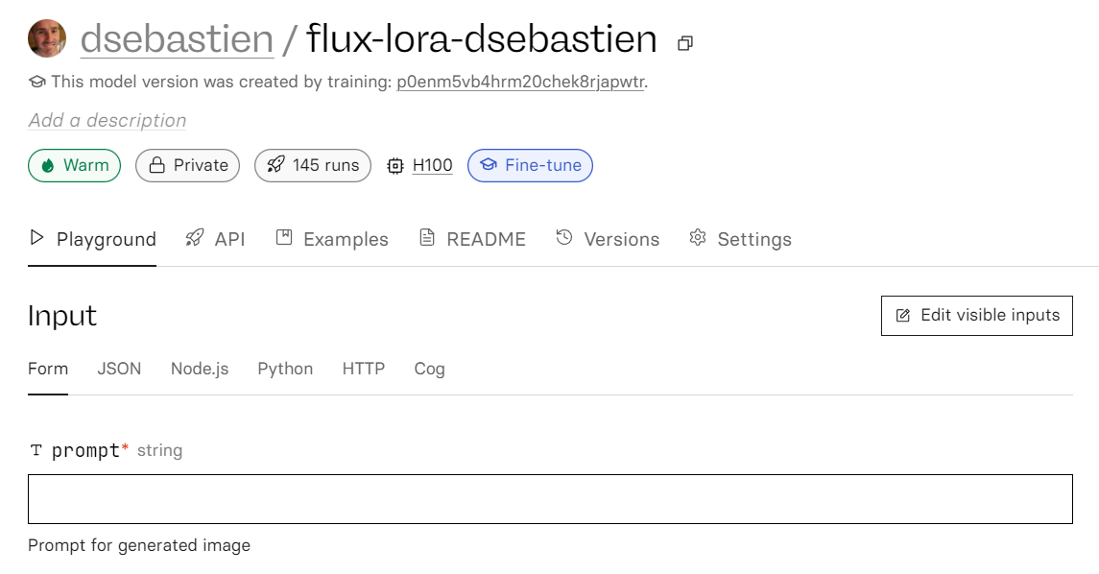Click the Fine-tune graduation cap badge
Viewport: 1099px width, 574px height.
click(x=530, y=165)
